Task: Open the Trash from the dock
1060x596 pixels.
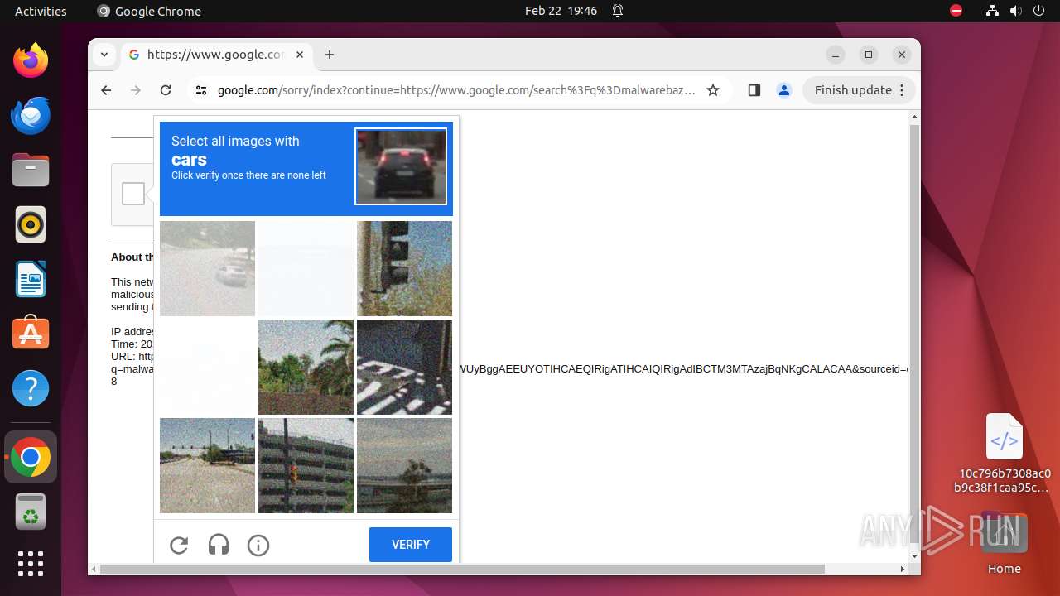Action: 31,512
